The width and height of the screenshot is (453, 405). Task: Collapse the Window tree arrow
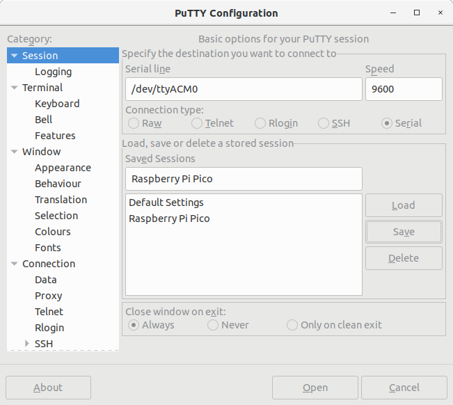[x=14, y=152]
